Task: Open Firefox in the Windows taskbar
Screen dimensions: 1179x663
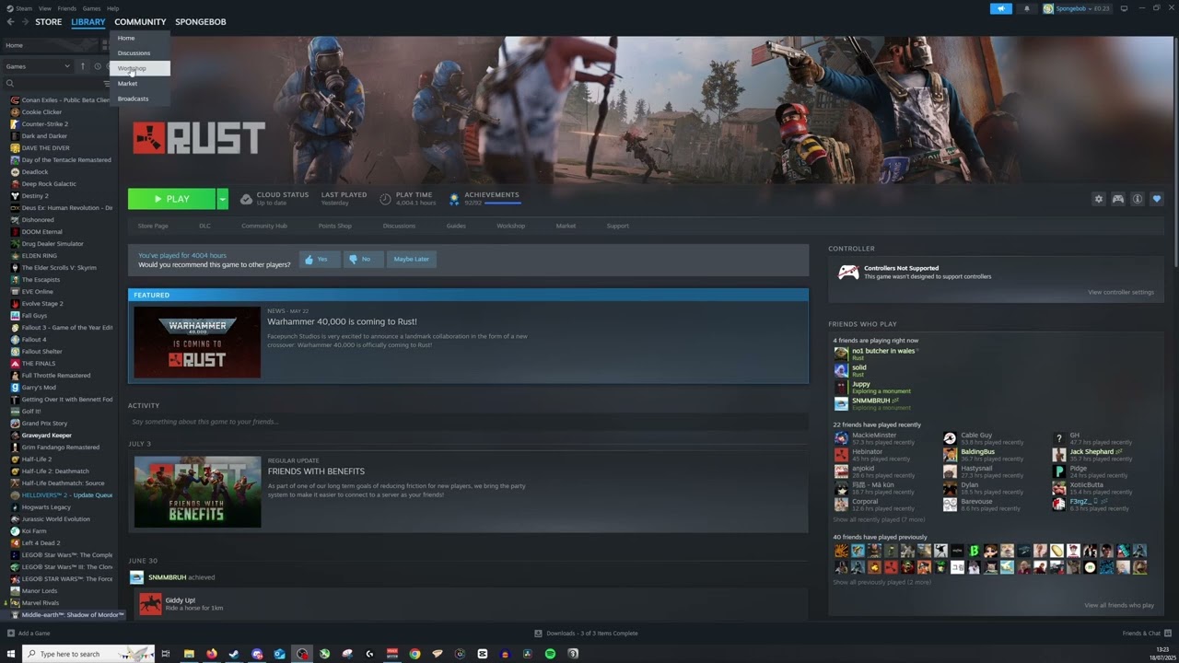Action: click(211, 654)
